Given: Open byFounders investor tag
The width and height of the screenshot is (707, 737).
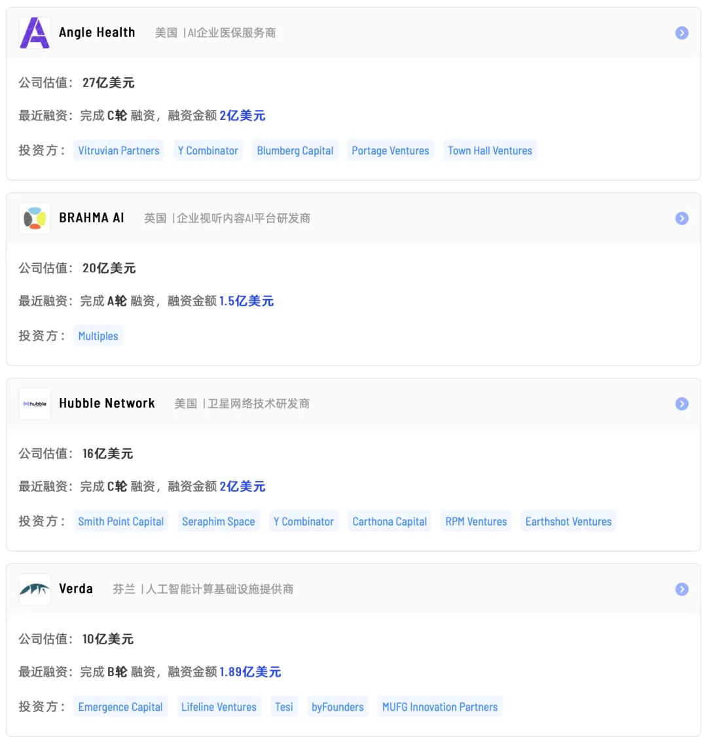Looking at the screenshot, I should click(x=338, y=707).
